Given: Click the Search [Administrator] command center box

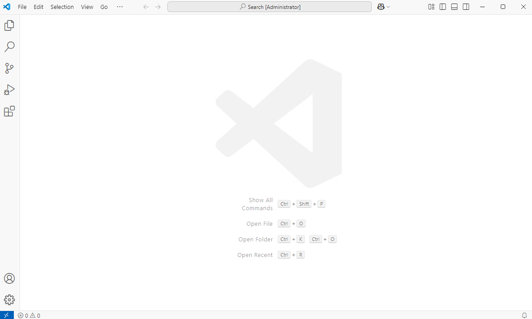Looking at the screenshot, I should coord(270,7).
